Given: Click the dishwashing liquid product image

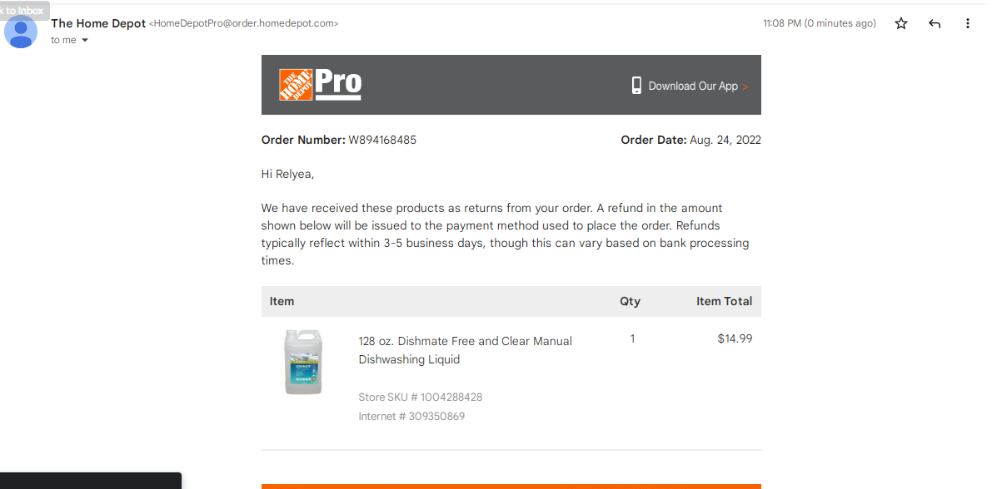Looking at the screenshot, I should [304, 362].
